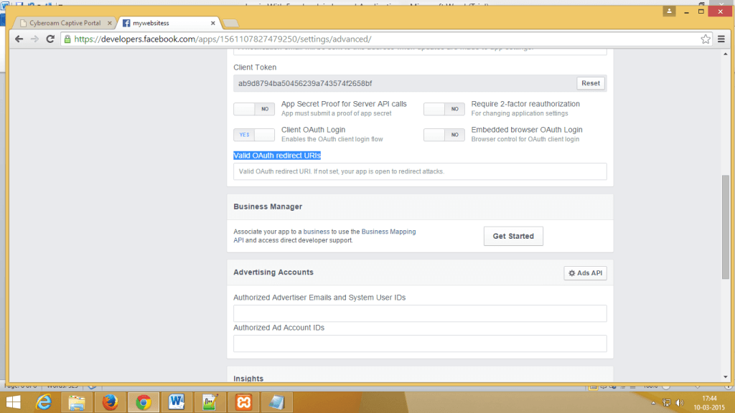This screenshot has height=413, width=735.
Task: Click the Client Token label
Action: coord(255,67)
